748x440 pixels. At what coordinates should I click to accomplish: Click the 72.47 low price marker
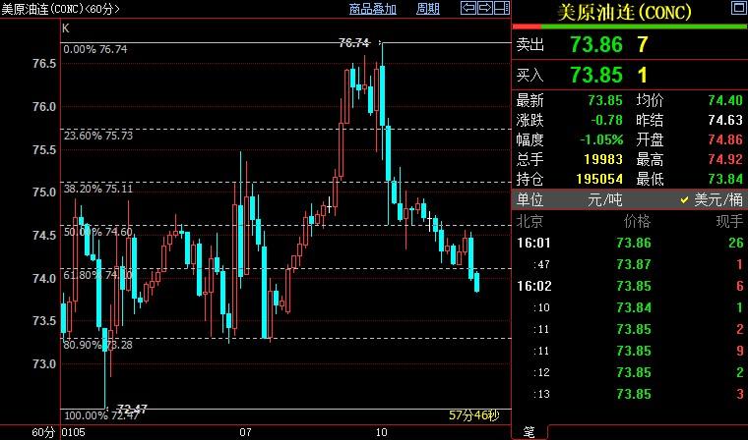131,409
